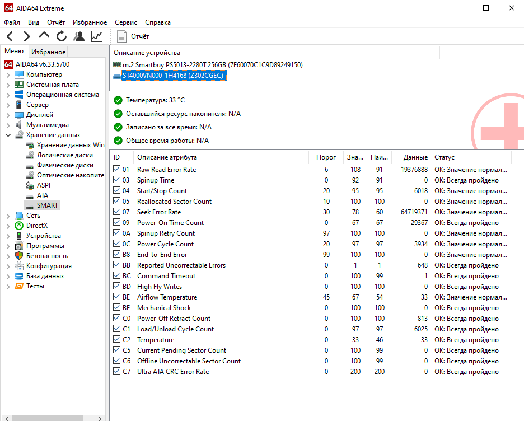
Task: Open the Файл menu
Action: tap(12, 22)
